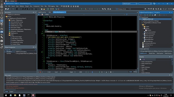Click the refresh icon in Projects panel toolbar
The width and height of the screenshot is (174, 97).
(x=150, y=15)
